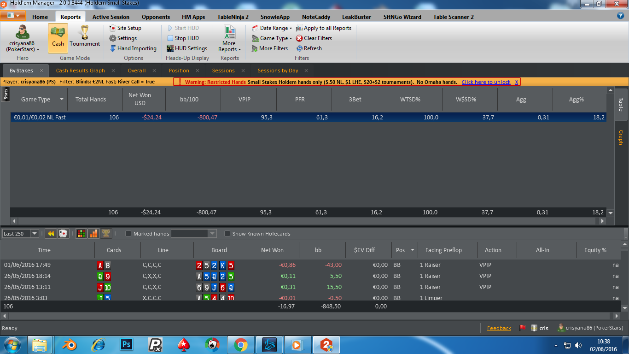
Task: Open Internet Explorer from the taskbar
Action: click(98, 345)
